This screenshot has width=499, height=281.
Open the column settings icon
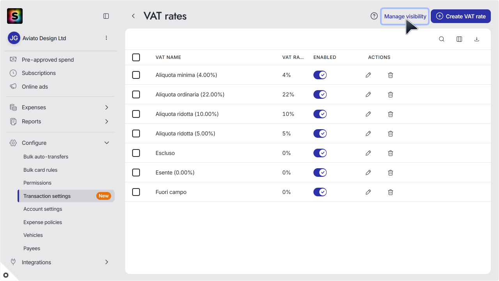click(459, 39)
